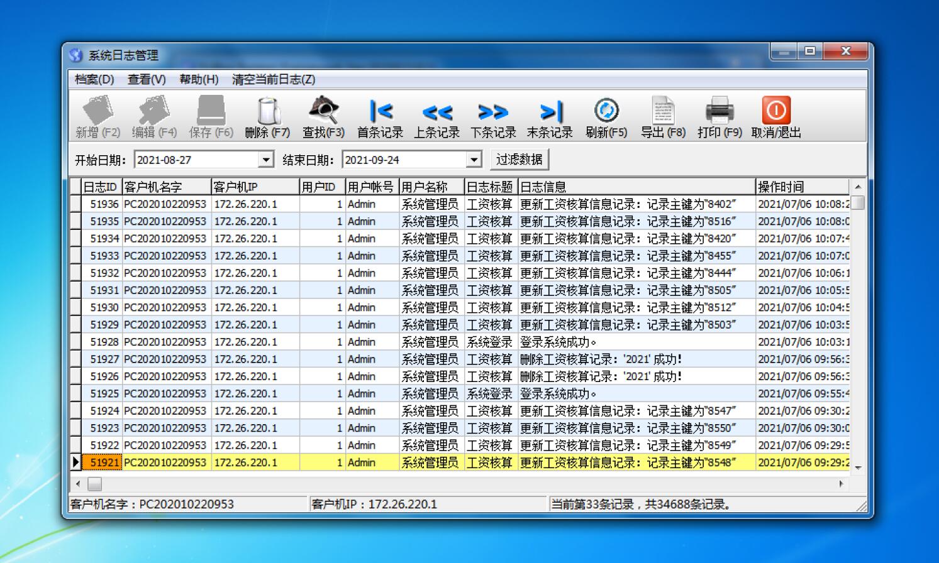Select log ID cell 51929

click(101, 325)
